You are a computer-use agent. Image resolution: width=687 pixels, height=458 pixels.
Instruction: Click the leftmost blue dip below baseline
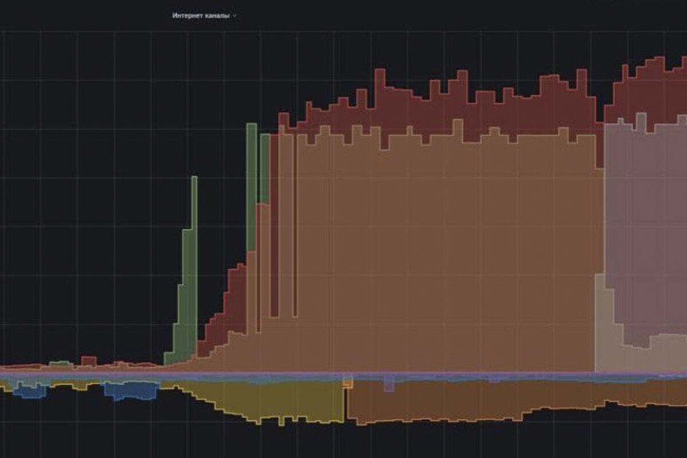[30, 390]
